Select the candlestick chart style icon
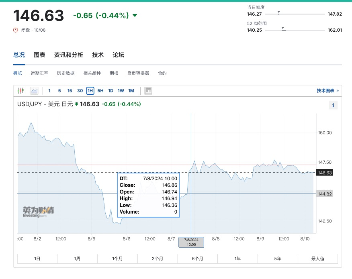 [20, 90]
